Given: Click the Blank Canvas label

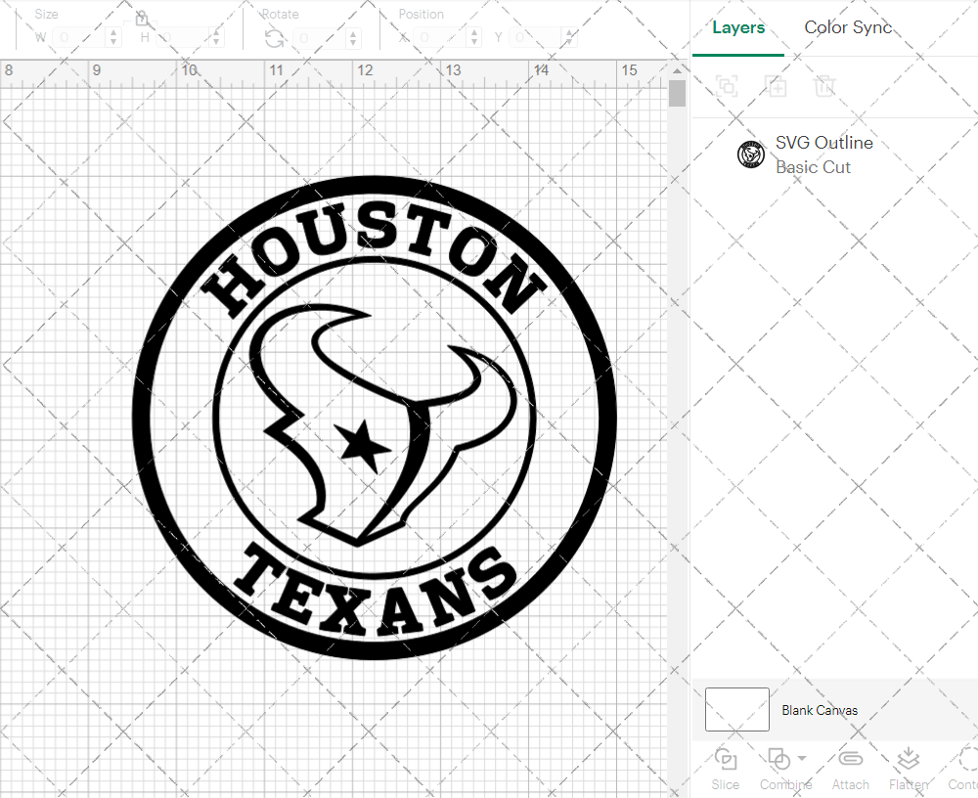Looking at the screenshot, I should pyautogui.click(x=820, y=710).
